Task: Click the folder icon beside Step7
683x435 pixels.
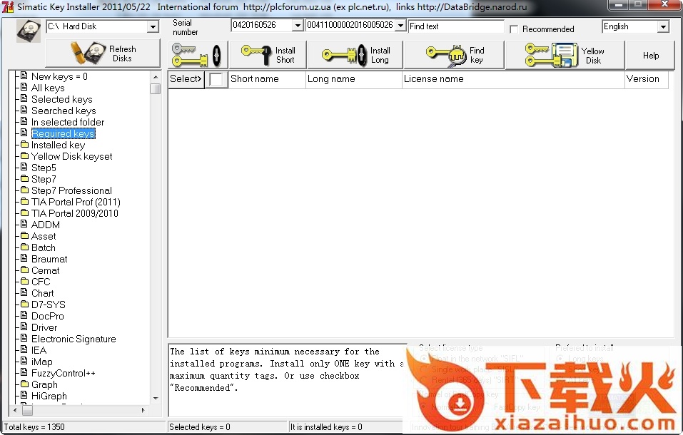Action: (24, 178)
